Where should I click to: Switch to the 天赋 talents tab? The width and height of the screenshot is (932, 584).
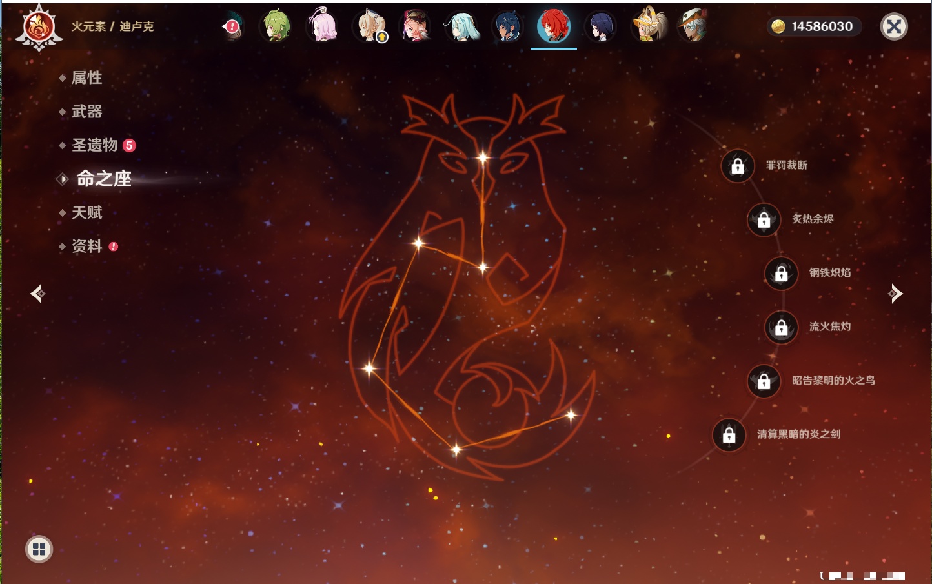pos(86,212)
